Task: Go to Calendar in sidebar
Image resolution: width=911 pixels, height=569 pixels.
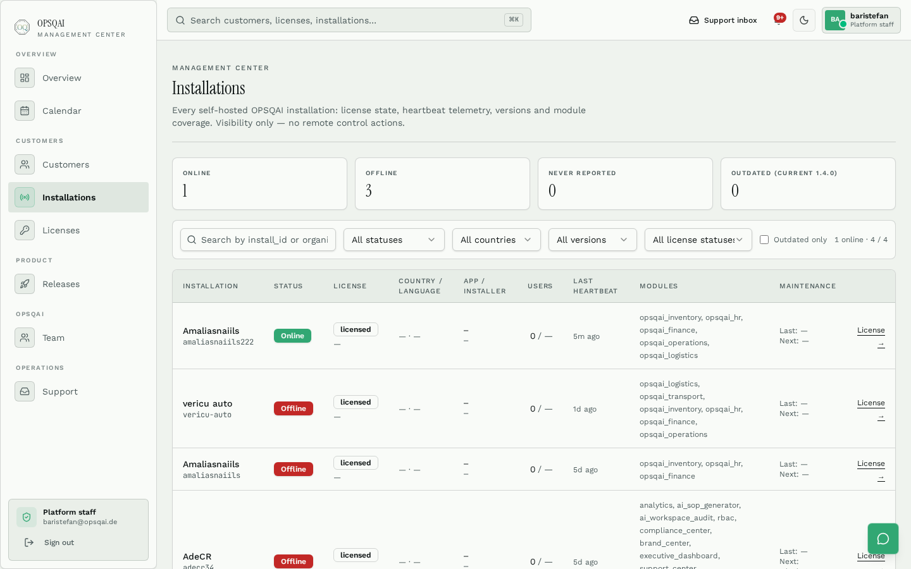Action: 78,111
